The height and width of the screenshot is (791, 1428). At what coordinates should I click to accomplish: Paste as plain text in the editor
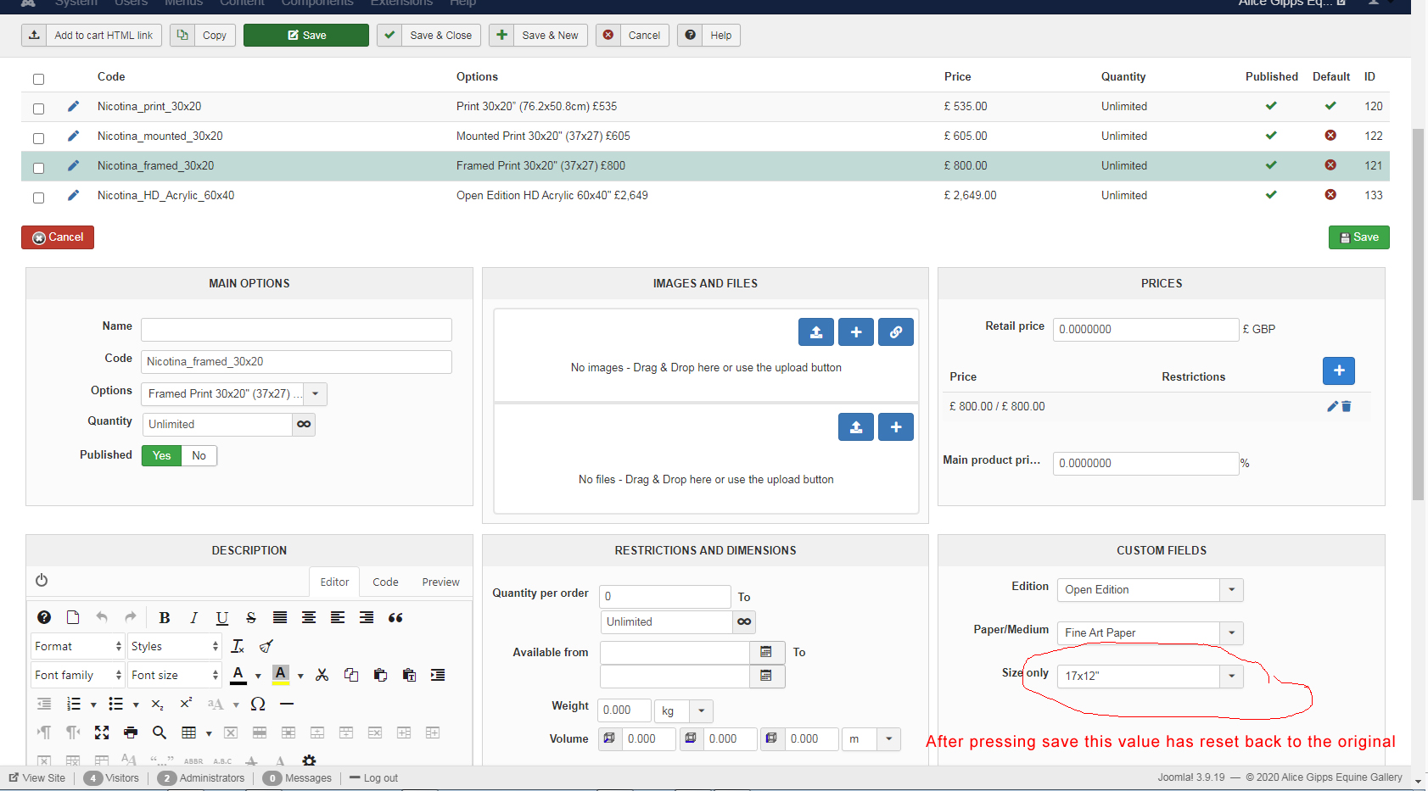click(409, 675)
